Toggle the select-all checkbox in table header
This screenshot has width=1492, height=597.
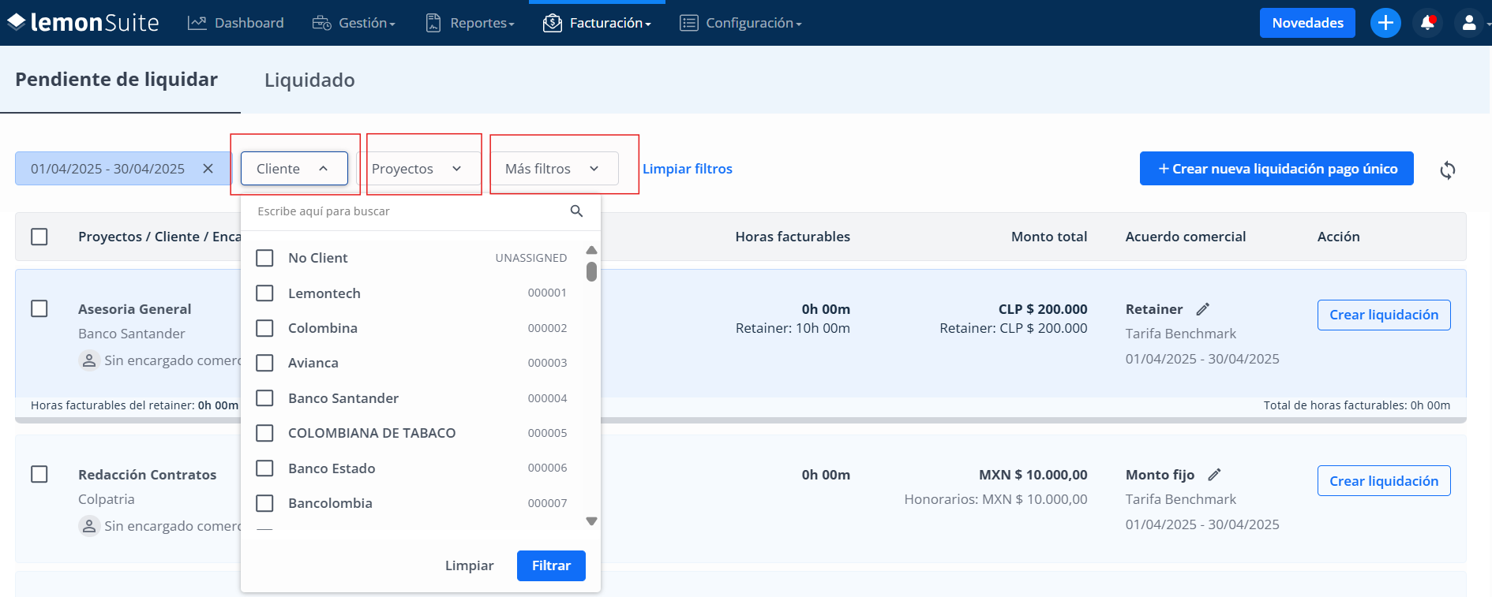[x=39, y=237]
